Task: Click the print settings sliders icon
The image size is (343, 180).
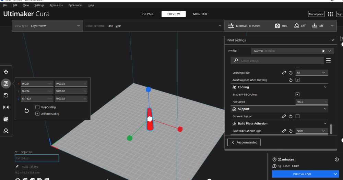Action: point(231,26)
